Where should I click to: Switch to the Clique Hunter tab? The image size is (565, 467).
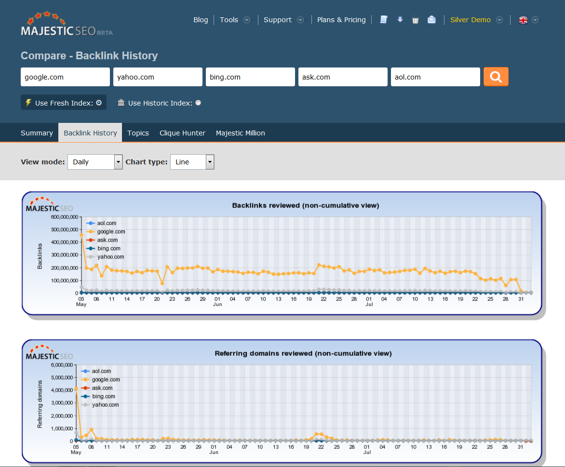pos(182,133)
